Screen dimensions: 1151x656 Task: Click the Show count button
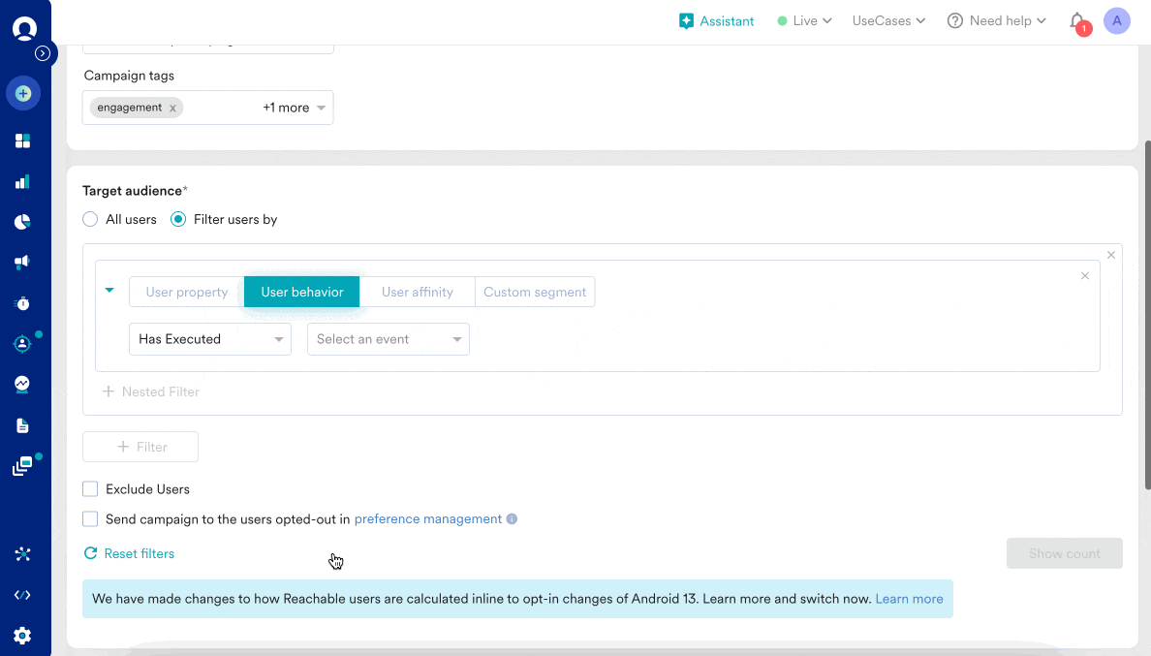pyautogui.click(x=1065, y=553)
